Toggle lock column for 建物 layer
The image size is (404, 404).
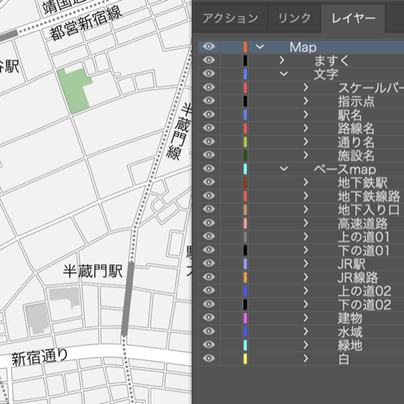tap(231, 317)
